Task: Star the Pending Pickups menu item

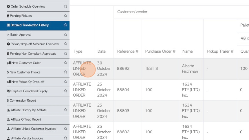Action: pyautogui.click(x=65, y=16)
